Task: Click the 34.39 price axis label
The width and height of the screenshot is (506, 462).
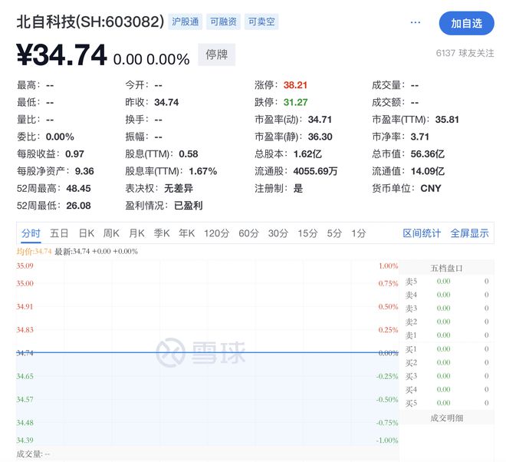Action: pos(25,440)
